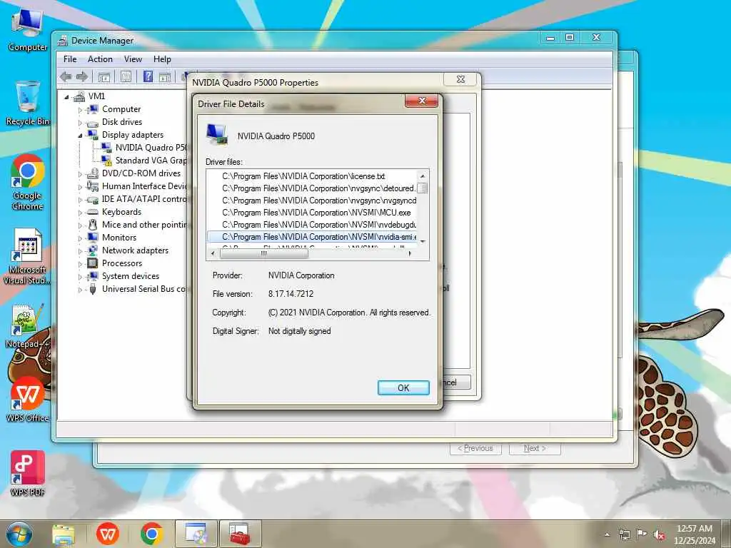This screenshot has width=731, height=548.
Task: Expand the Disk drives tree node
Action: pos(80,123)
